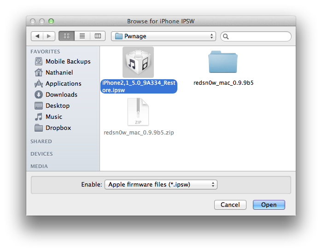Click the redsn0w_mac_0.9.9b5 folder name

pyautogui.click(x=223, y=83)
